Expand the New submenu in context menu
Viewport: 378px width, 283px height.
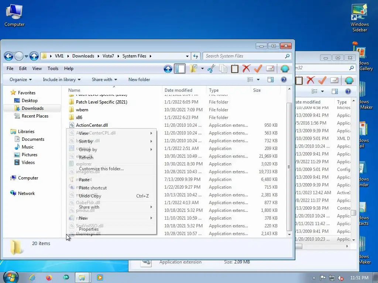(x=111, y=218)
